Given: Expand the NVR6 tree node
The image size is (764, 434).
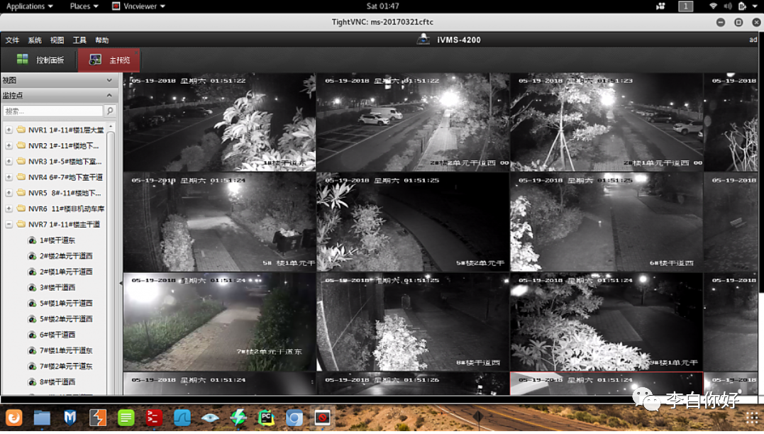Looking at the screenshot, I should pyautogui.click(x=9, y=208).
